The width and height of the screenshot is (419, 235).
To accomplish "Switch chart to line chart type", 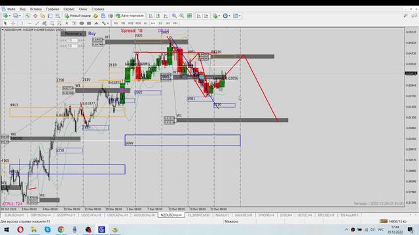I will click(166, 16).
